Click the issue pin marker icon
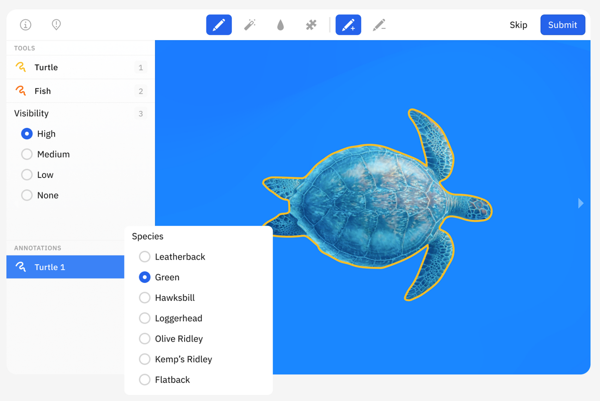 point(56,25)
